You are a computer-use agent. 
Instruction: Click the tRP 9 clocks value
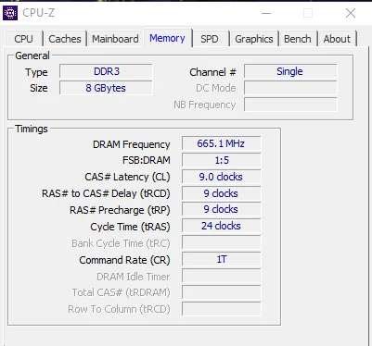tap(222, 209)
